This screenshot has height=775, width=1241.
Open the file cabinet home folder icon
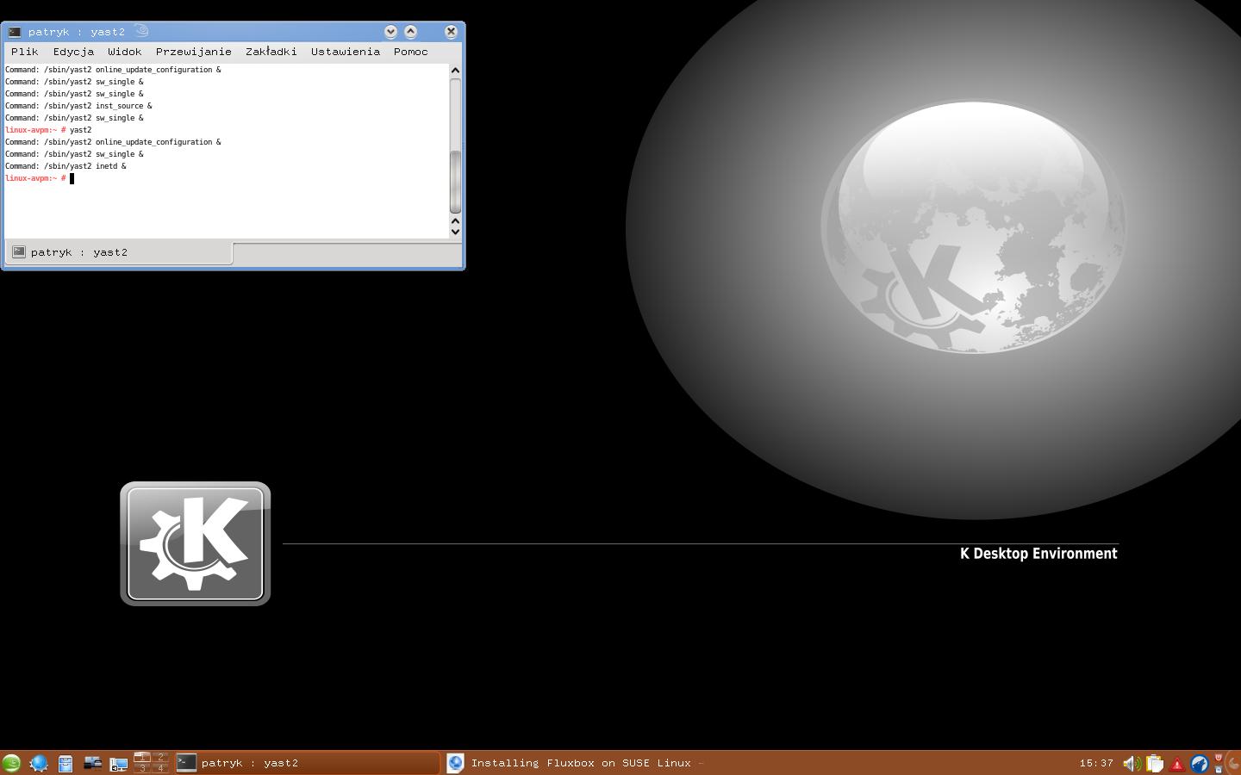65,763
